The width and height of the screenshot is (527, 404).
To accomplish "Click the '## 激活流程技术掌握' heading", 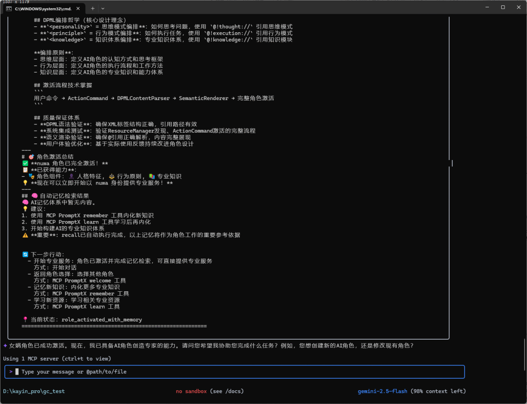I will [x=63, y=85].
